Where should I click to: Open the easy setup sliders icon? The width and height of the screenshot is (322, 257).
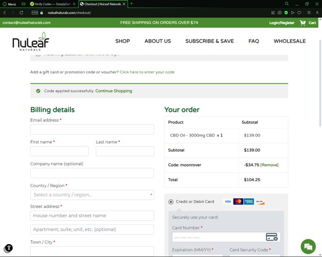click(x=309, y=13)
